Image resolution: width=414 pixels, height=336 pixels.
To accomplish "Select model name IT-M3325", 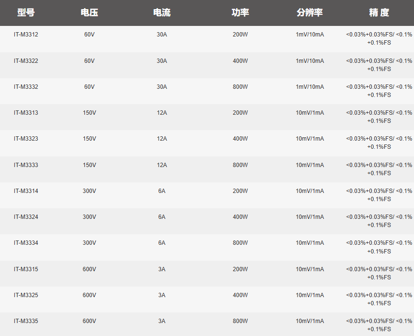I will pos(26,295).
